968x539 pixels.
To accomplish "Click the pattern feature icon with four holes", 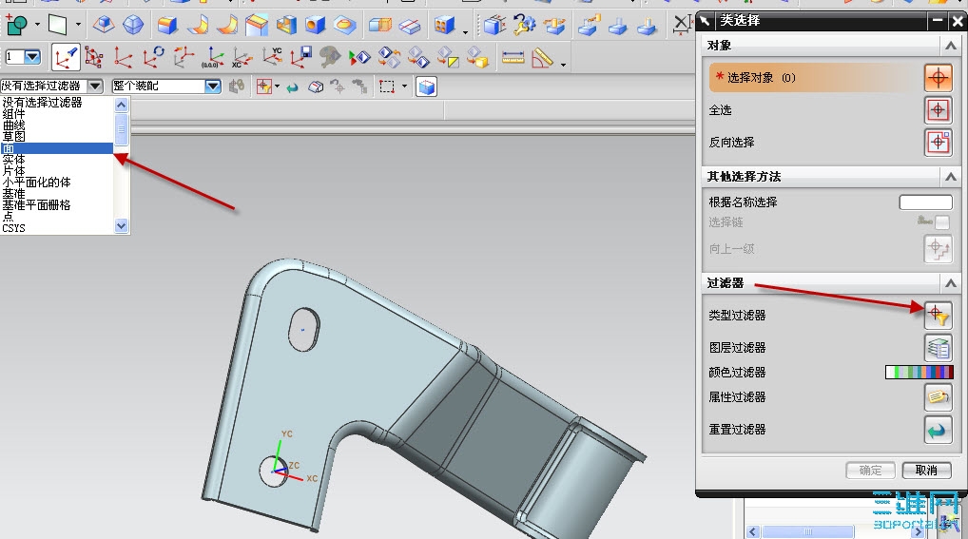I will point(444,26).
